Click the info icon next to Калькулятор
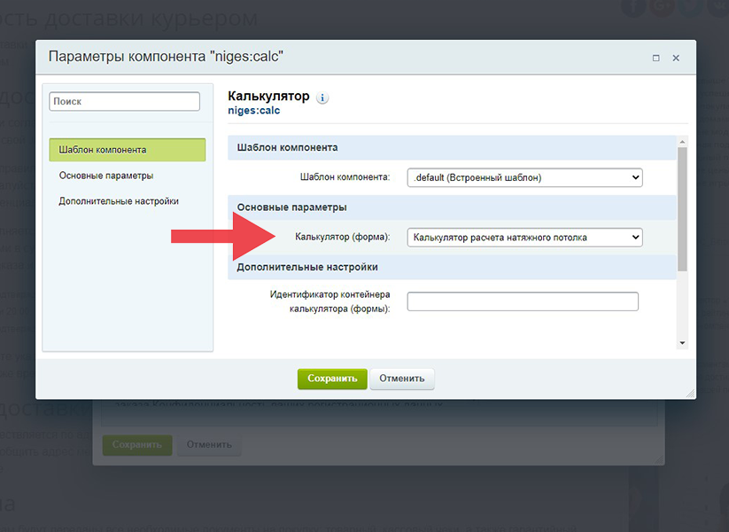Viewport: 729px width, 532px height. pyautogui.click(x=322, y=98)
